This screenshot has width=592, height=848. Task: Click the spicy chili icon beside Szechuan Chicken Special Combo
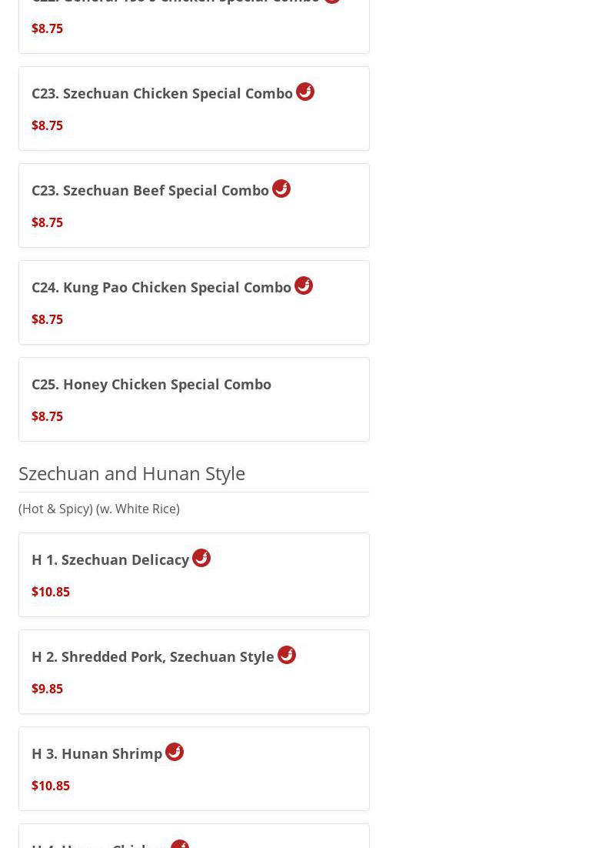click(305, 92)
